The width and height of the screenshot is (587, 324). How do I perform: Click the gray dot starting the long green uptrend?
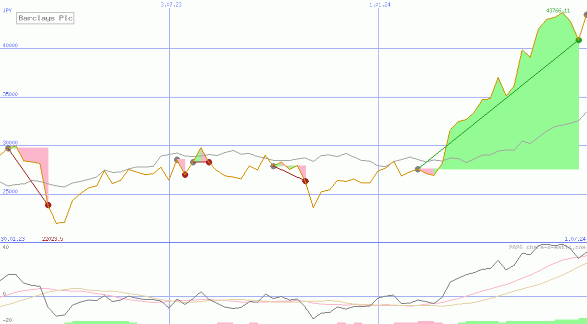417,169
